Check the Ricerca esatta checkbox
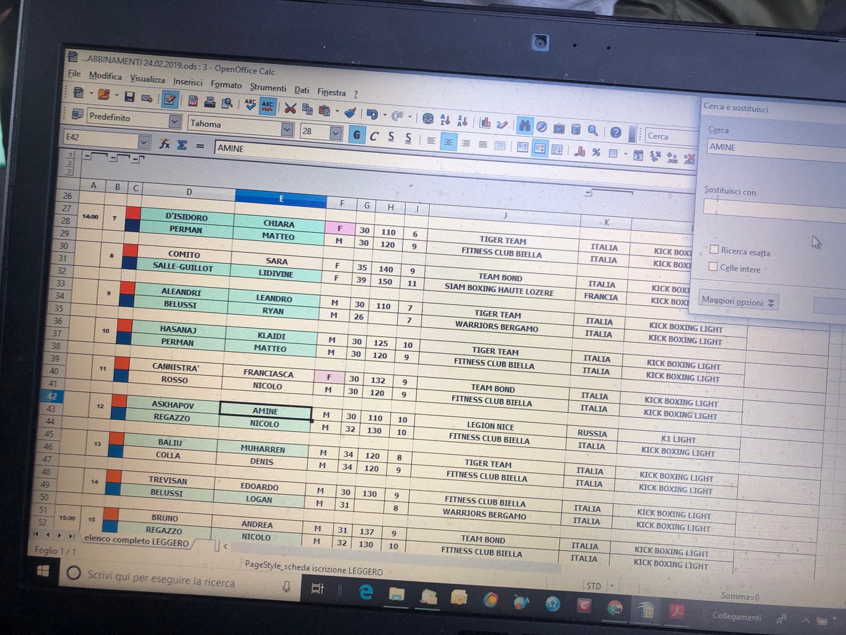This screenshot has height=635, width=846. point(714,249)
